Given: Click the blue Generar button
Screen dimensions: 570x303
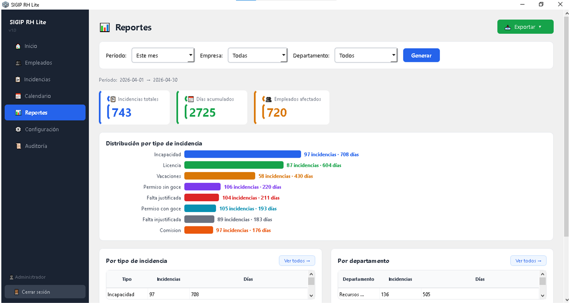Looking at the screenshot, I should coord(421,55).
